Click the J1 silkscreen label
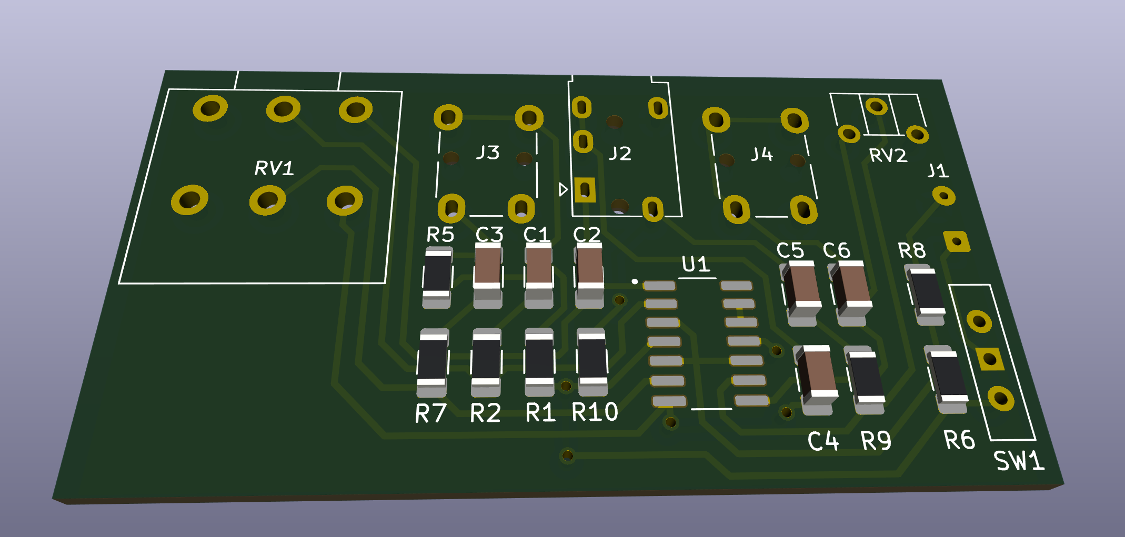Screen dimensions: 1125x537 coord(938,171)
